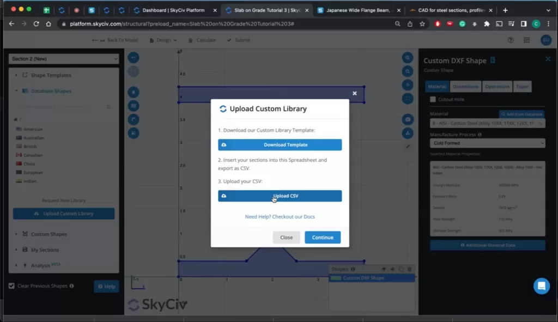Click the fit-to-screen icon on canvas
Image resolution: width=558 pixels, height=322 pixels.
pyautogui.click(x=408, y=99)
